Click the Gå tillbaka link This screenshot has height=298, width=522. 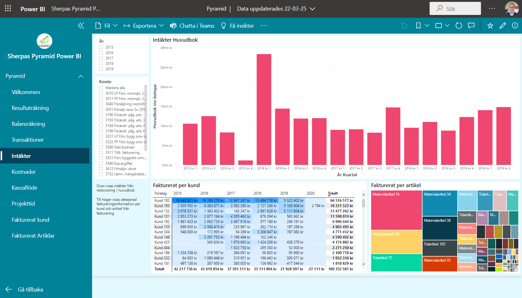pos(30,289)
